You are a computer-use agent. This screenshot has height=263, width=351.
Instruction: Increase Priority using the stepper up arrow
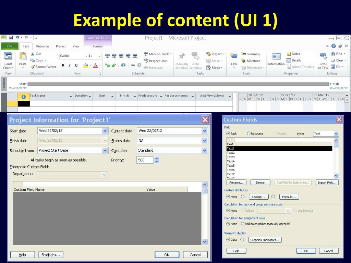[157, 158]
